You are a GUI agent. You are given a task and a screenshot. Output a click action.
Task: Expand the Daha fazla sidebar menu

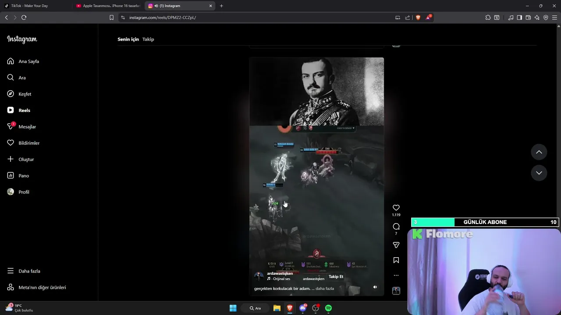point(24,271)
